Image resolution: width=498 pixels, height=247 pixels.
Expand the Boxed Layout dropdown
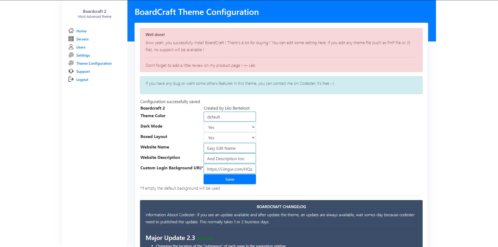pyautogui.click(x=230, y=138)
